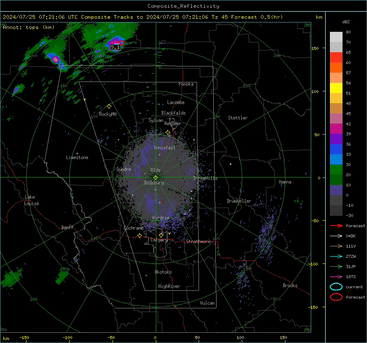This screenshot has width=367, height=343.
Task: Select the blue 33-36 dBZ color swatch
Action: pos(336,149)
